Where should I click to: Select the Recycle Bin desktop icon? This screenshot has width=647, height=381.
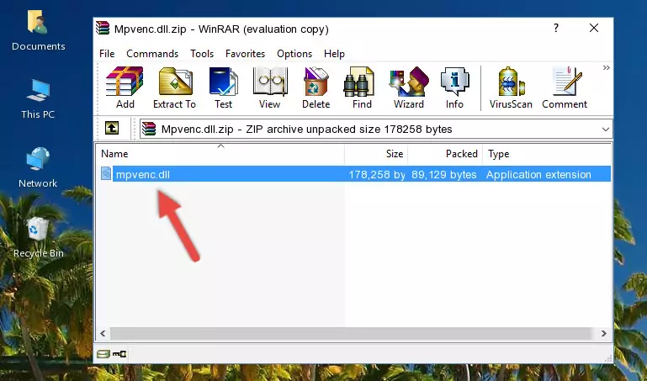tap(39, 237)
